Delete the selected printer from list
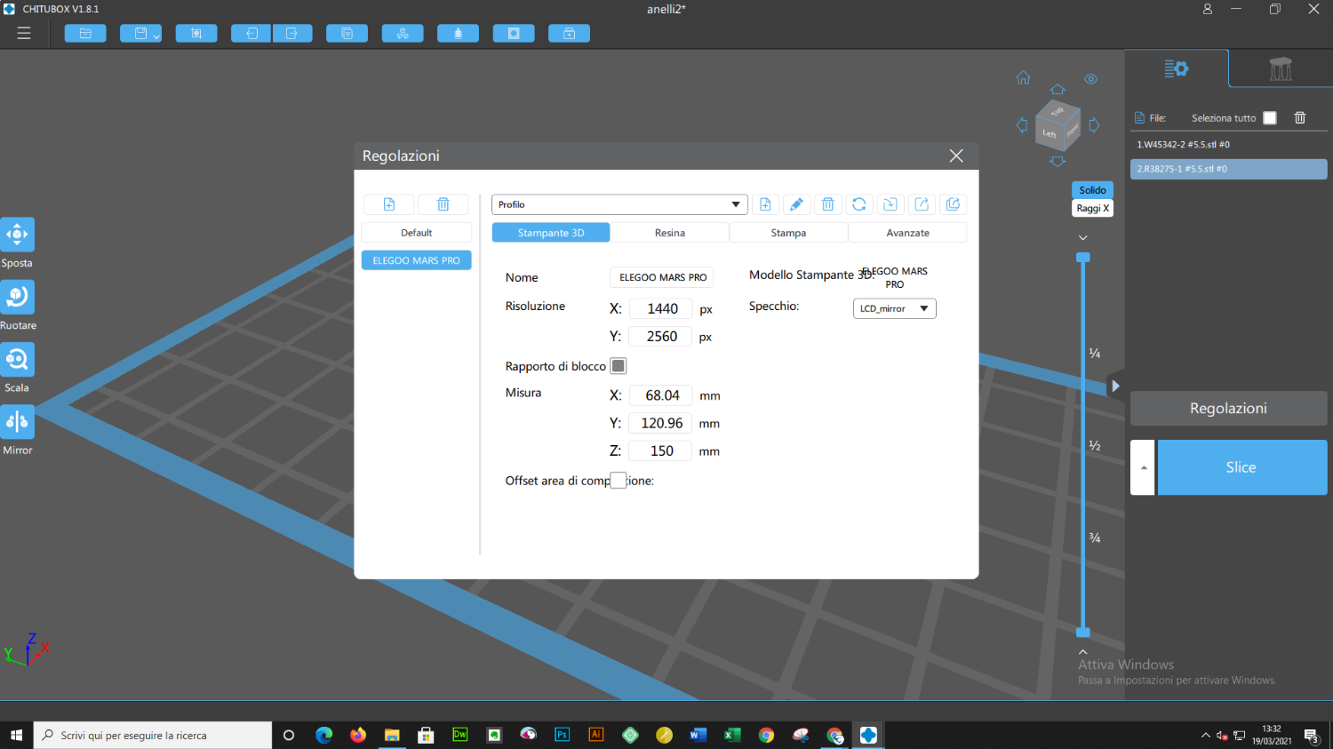The image size is (1333, 749). coord(443,204)
